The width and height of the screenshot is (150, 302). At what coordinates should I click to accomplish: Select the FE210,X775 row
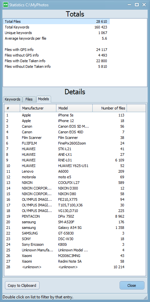(x=66, y=199)
